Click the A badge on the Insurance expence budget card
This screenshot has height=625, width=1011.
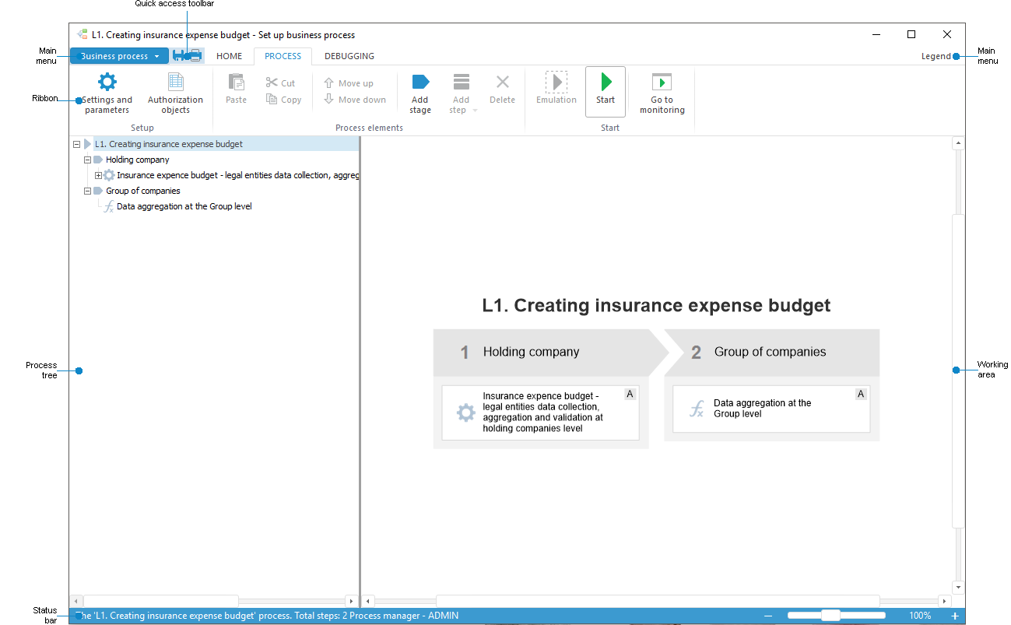pyautogui.click(x=630, y=395)
